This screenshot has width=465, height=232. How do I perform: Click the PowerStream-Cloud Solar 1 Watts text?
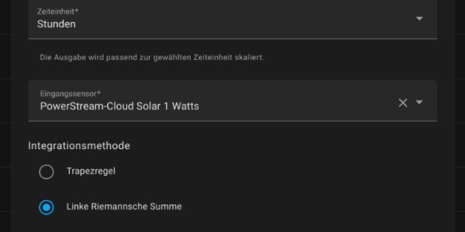119,106
